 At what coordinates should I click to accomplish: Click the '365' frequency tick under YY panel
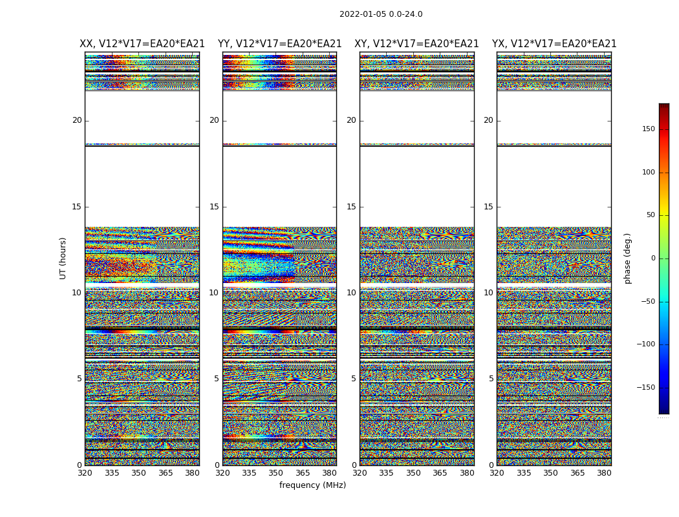[303, 473]
